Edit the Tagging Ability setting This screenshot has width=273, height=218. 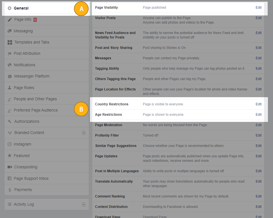click(x=259, y=69)
